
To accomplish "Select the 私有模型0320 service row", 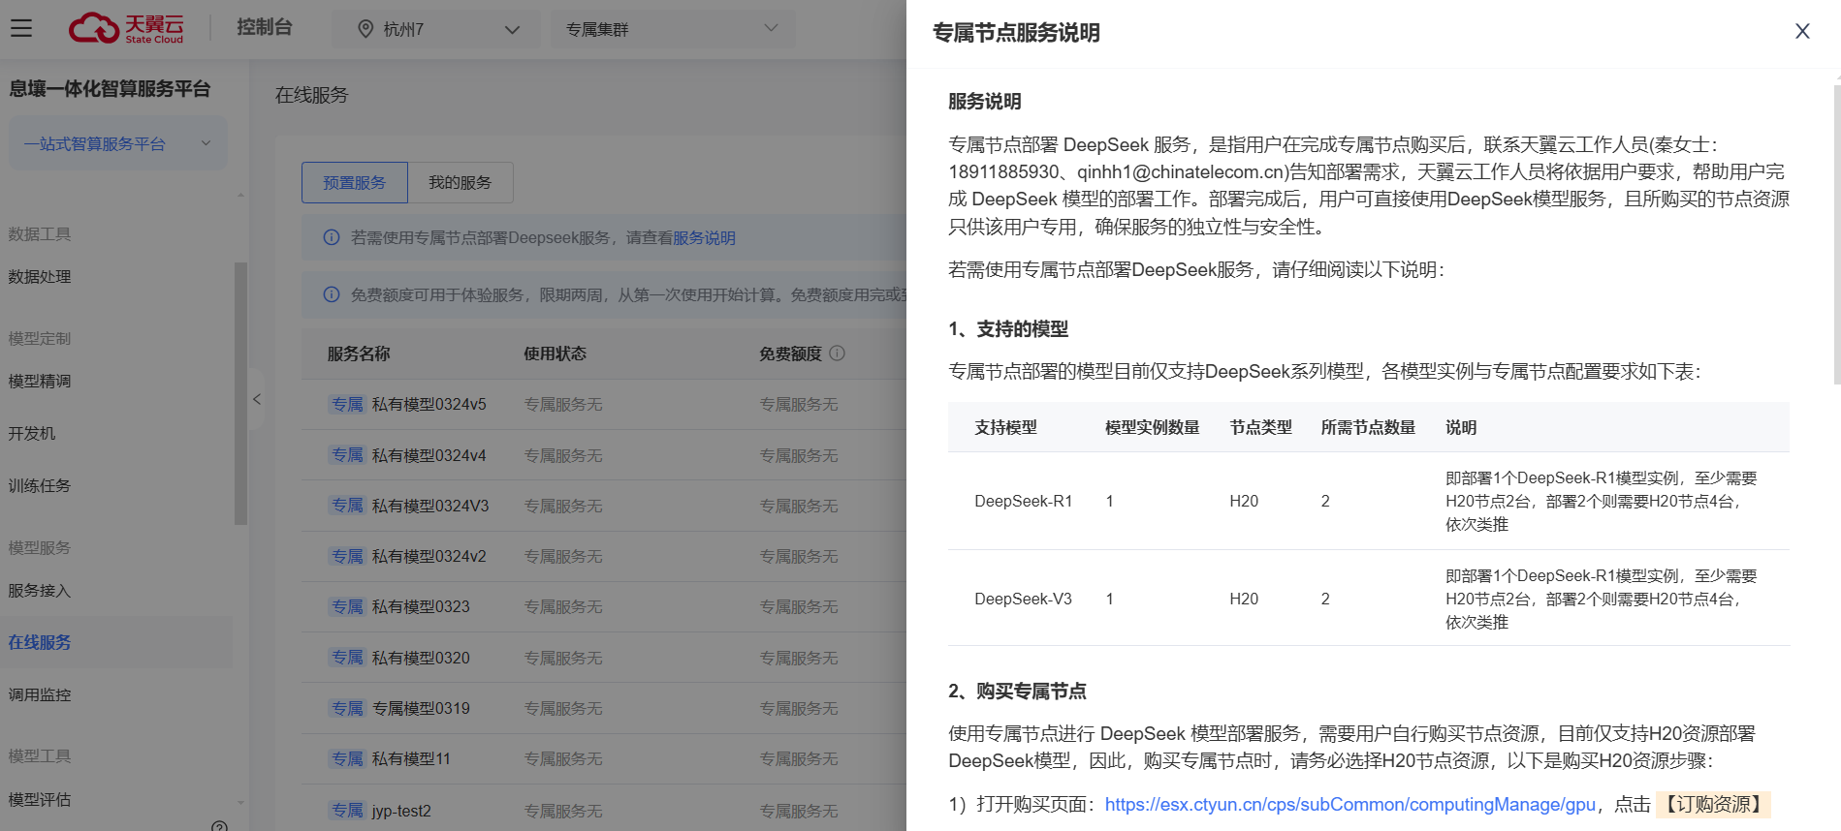I will tap(604, 658).
